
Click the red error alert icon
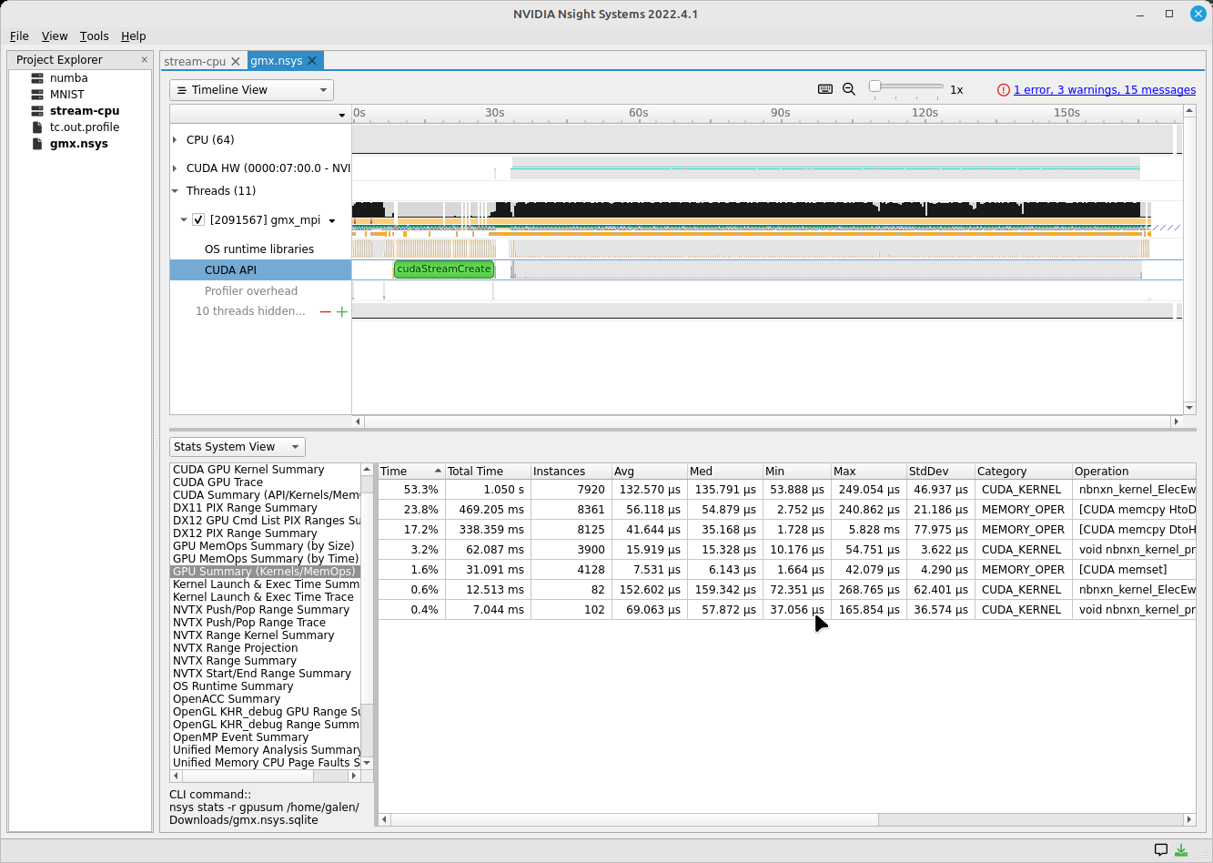pyautogui.click(x=1003, y=90)
